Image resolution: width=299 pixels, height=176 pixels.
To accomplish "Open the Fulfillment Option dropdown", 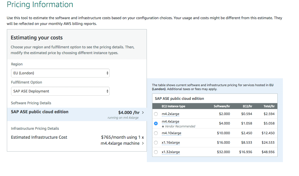I will pyautogui.click(x=60, y=91).
